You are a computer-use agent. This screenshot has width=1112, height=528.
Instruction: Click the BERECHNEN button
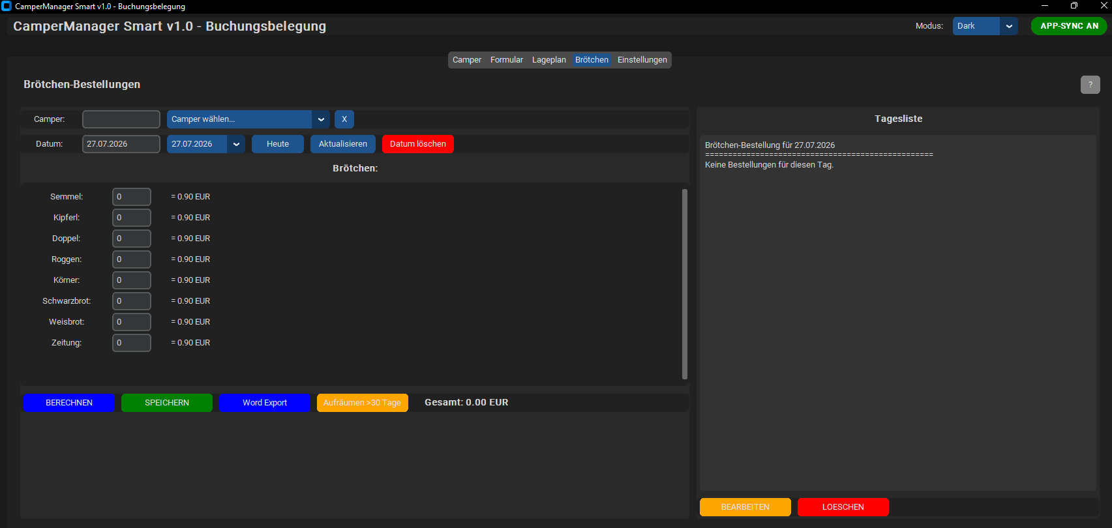(x=69, y=403)
